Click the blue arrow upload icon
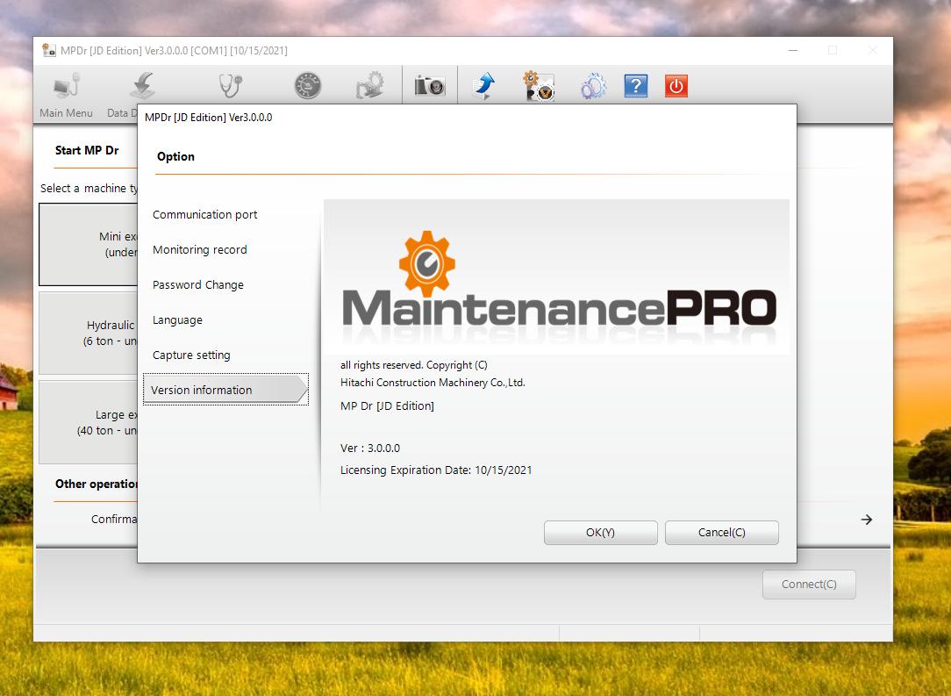 484,86
